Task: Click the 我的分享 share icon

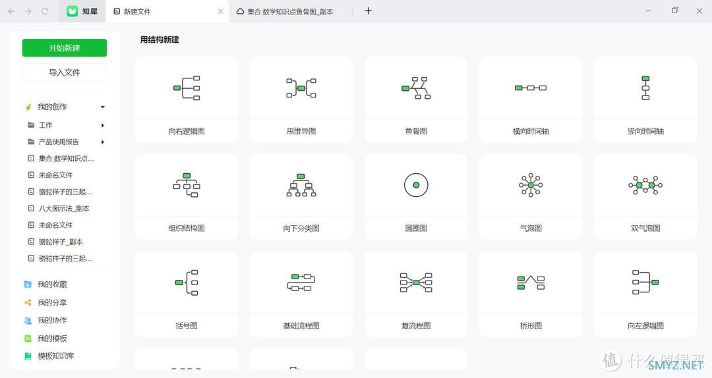Action: click(28, 302)
